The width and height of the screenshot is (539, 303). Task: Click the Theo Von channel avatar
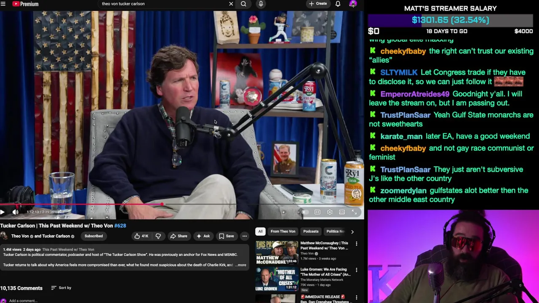click(3, 236)
